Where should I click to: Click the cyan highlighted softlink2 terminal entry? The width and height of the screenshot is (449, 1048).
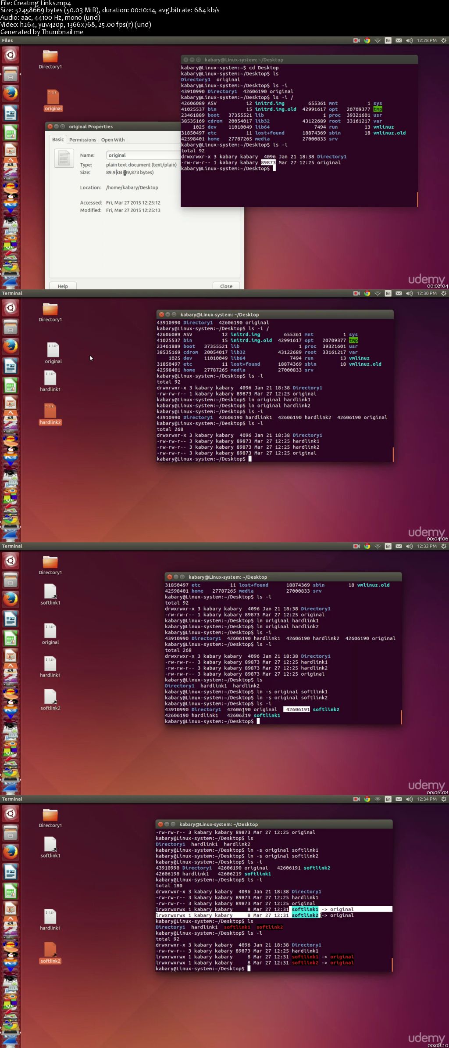(305, 915)
